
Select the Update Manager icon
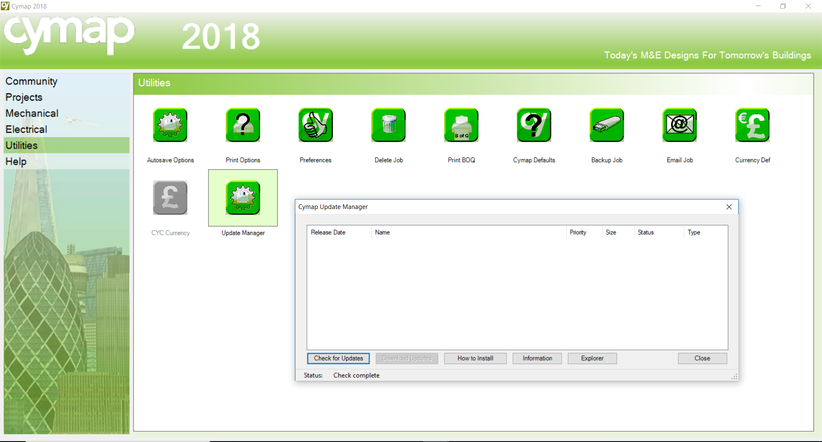pos(243,197)
